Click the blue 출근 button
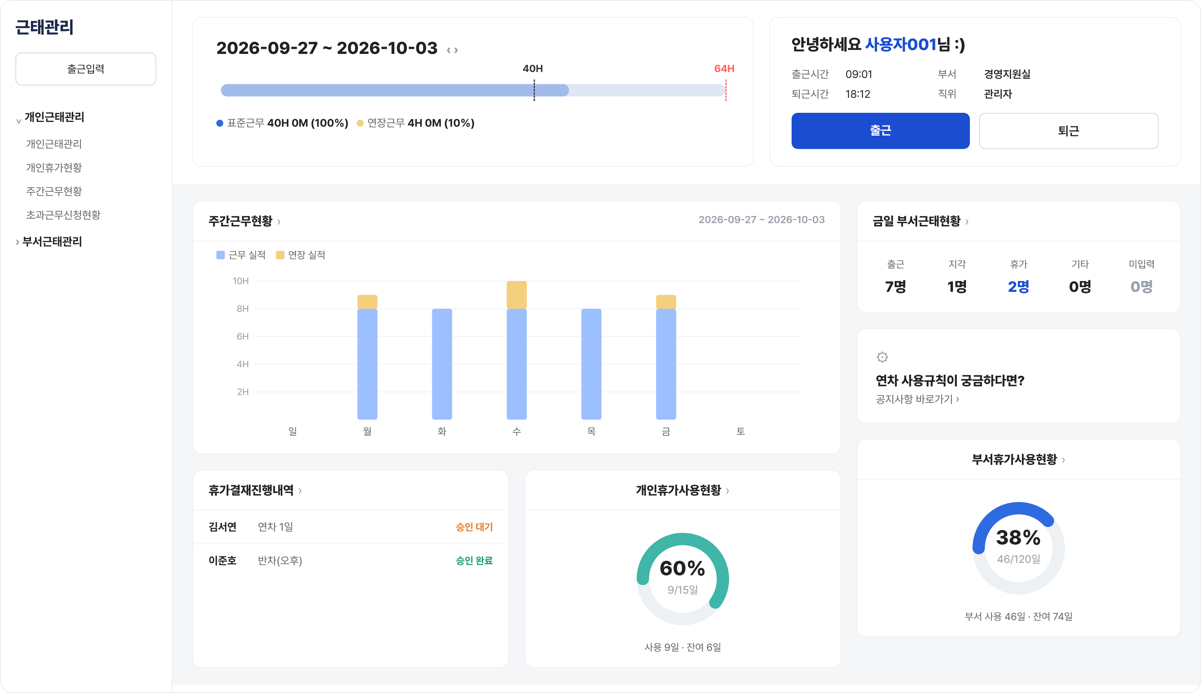Image resolution: width=1201 pixels, height=693 pixels. (x=880, y=131)
